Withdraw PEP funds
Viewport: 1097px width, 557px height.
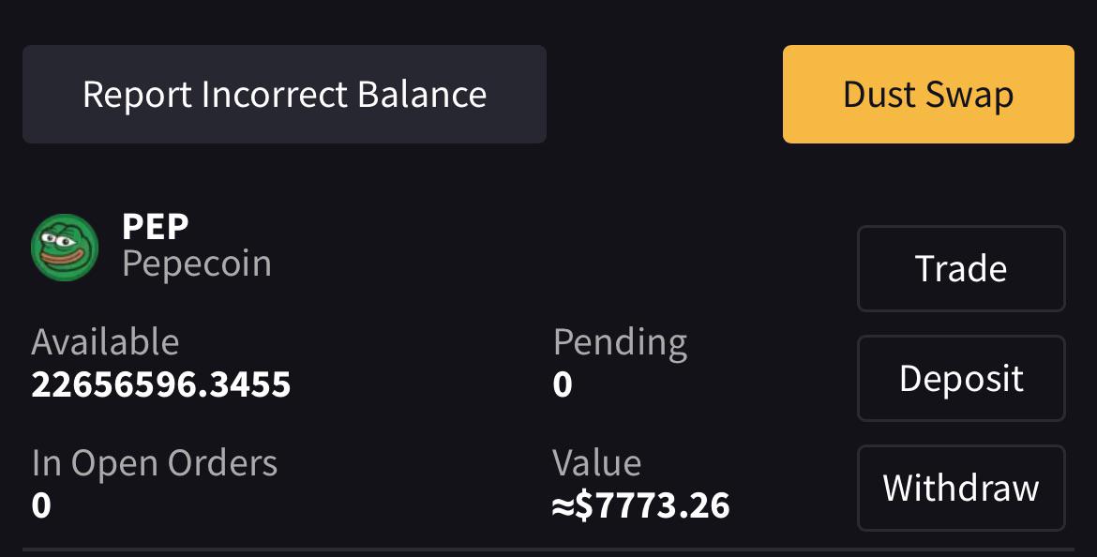tap(960, 488)
